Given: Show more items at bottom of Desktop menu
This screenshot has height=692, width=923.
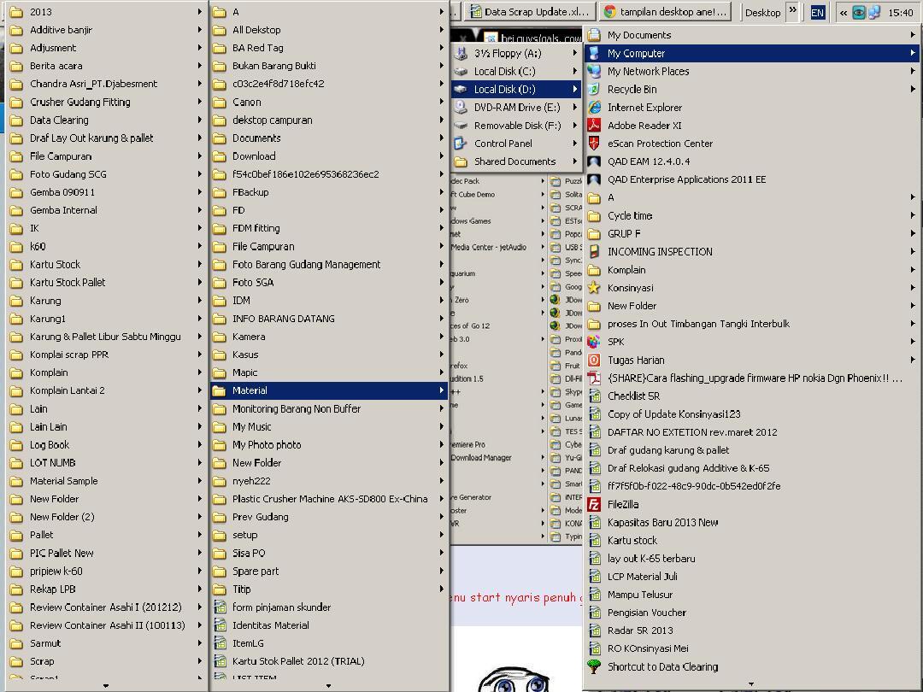Looking at the screenshot, I should [x=751, y=683].
